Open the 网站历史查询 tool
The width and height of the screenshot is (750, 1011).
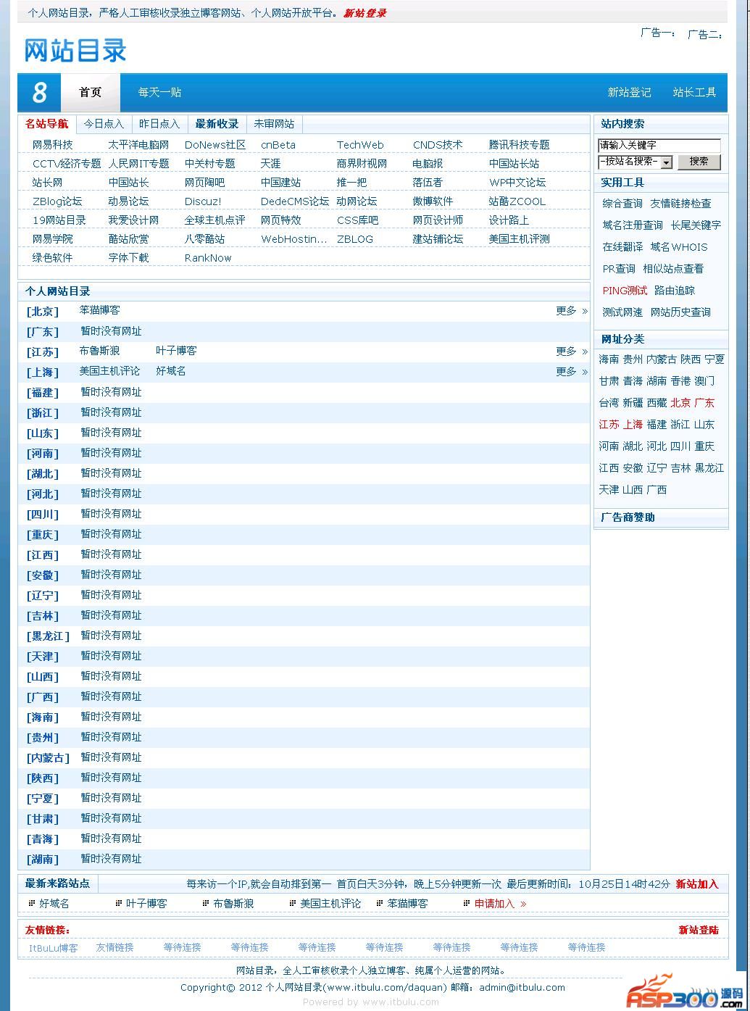click(x=680, y=312)
